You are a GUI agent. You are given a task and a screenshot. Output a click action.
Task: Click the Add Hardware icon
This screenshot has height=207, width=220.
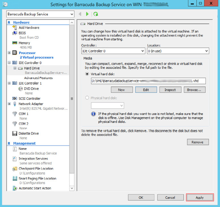[x=15, y=28]
